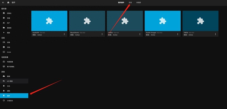Open the DLNA sidebar item
Viewport: 227px width, 109px height.
tap(14, 52)
